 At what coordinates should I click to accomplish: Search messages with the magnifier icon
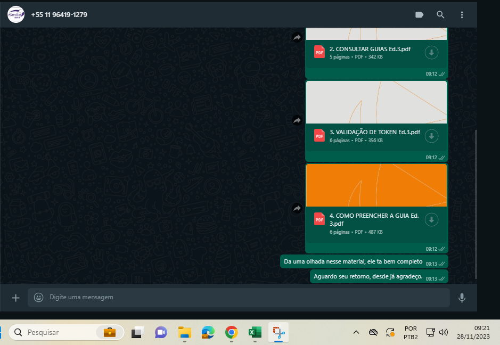pyautogui.click(x=440, y=15)
